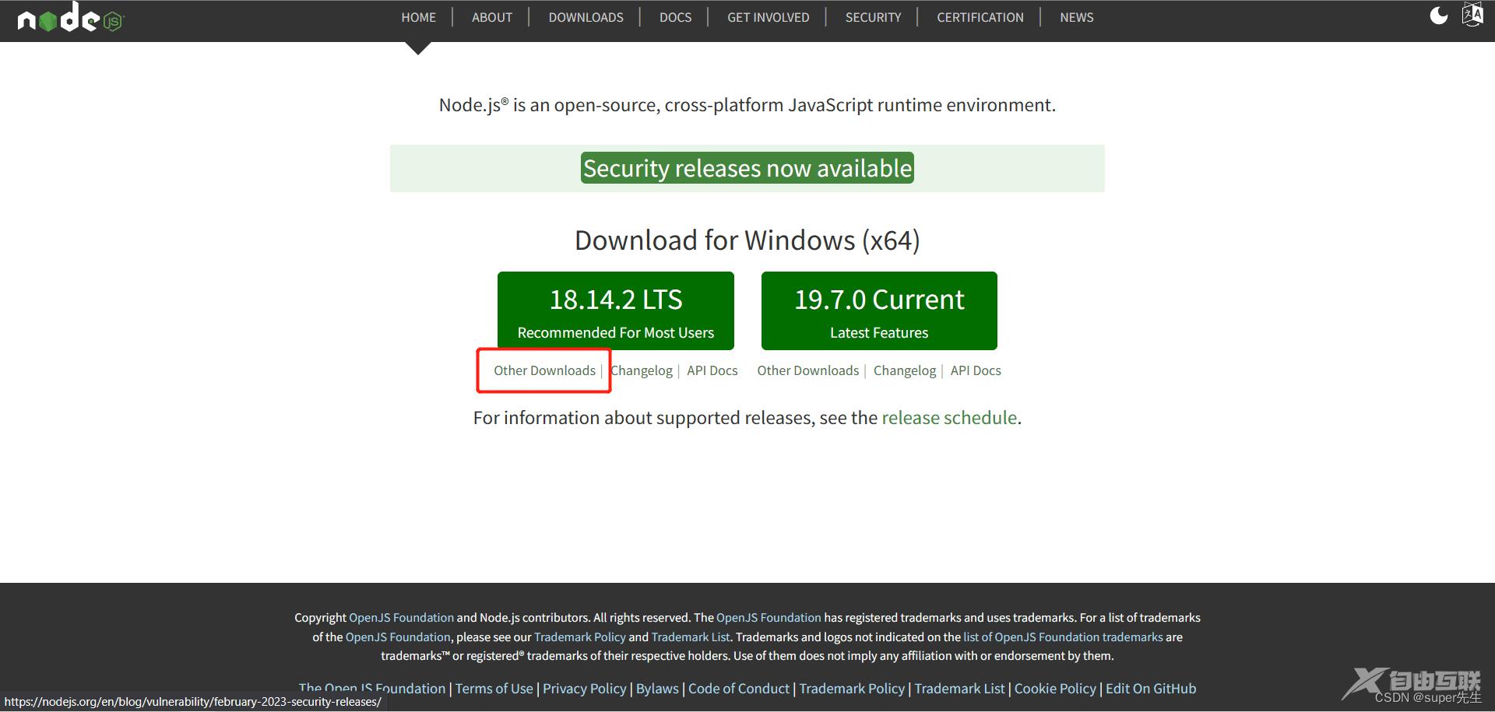Viewport: 1495px width, 712px height.
Task: Open the Bylaws footer link
Action: pyautogui.click(x=657, y=689)
